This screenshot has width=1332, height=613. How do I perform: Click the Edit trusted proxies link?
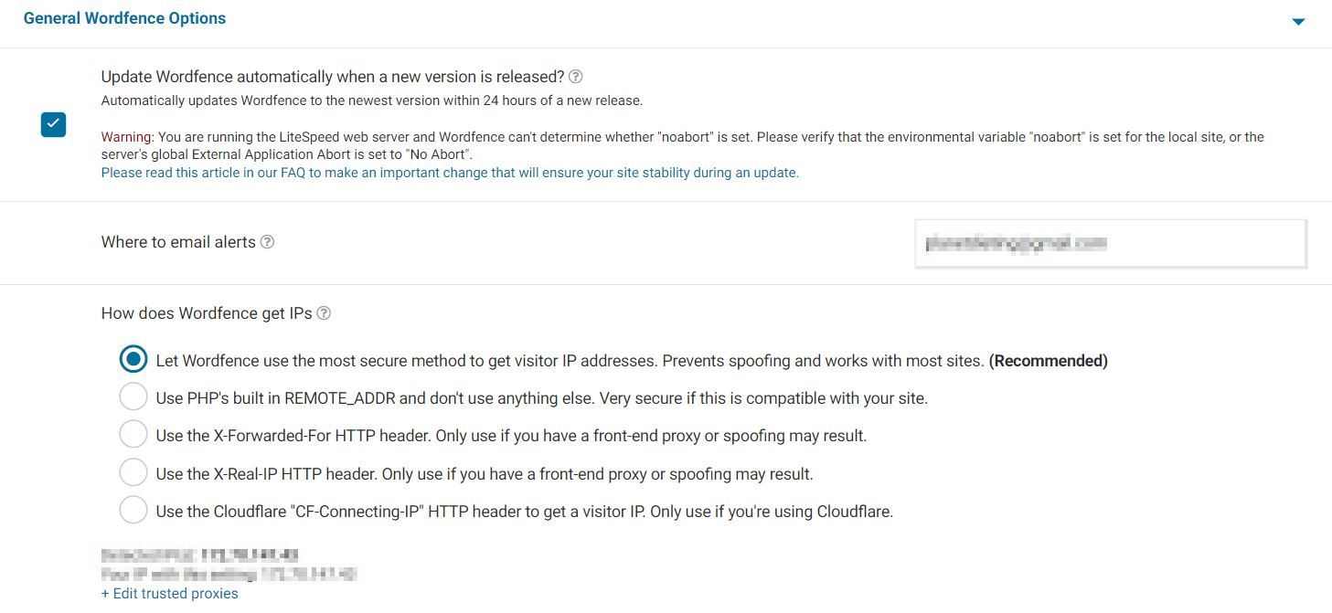[170, 594]
